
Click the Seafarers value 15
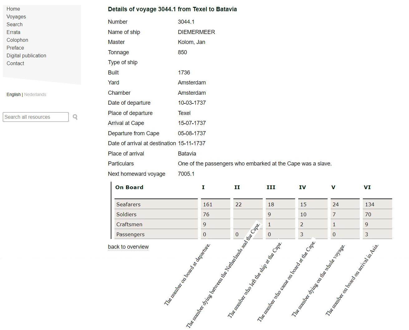click(303, 204)
